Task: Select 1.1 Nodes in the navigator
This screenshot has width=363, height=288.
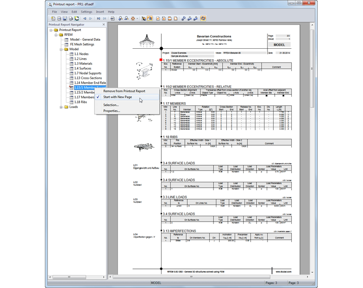Action: coord(81,54)
